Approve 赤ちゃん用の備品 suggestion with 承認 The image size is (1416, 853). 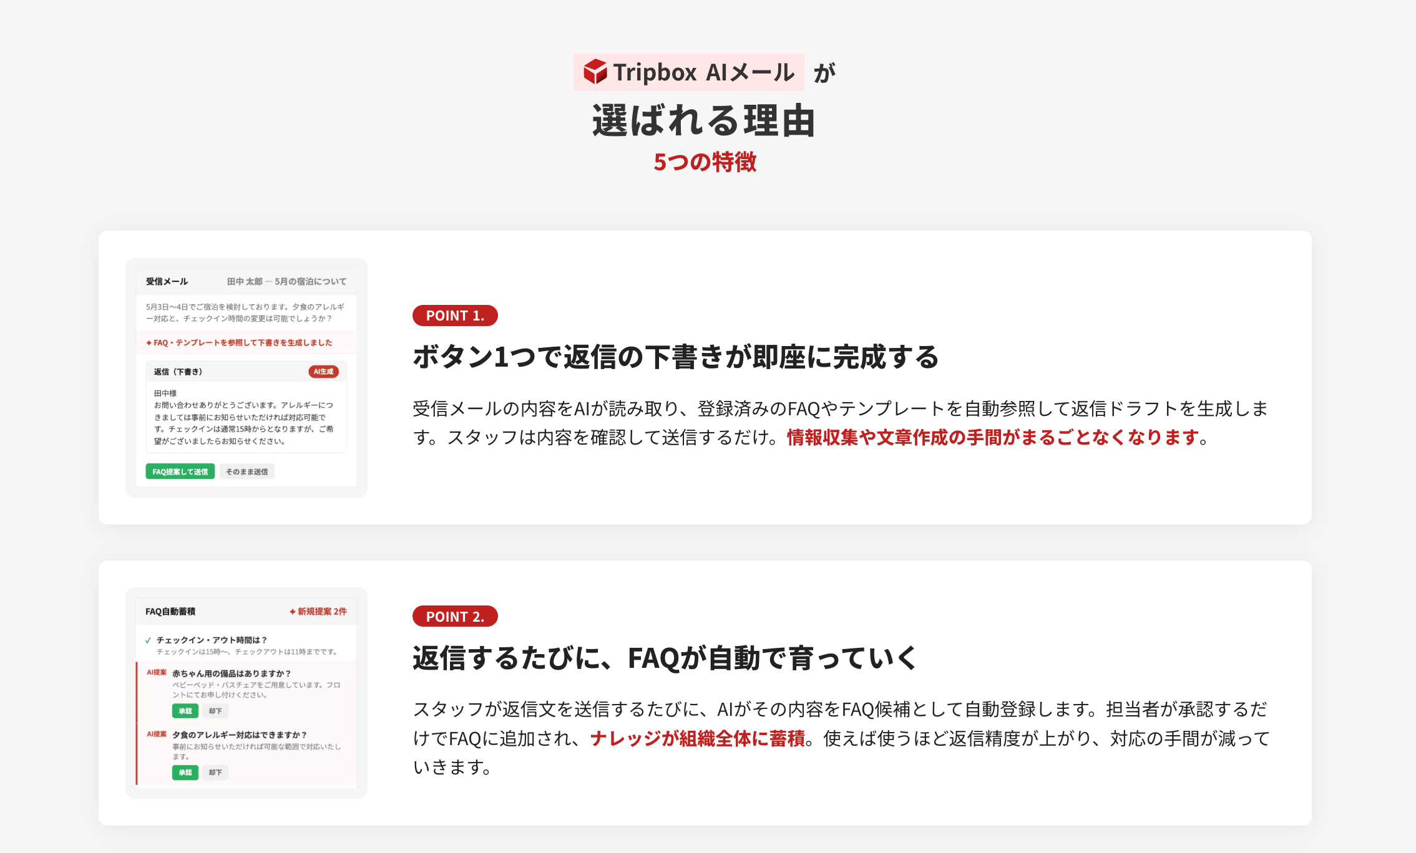point(185,711)
